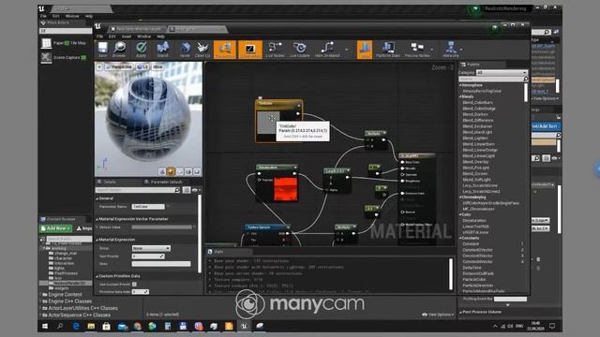
Task: Click Preview Nodes toolbar icon
Action: coord(416,50)
